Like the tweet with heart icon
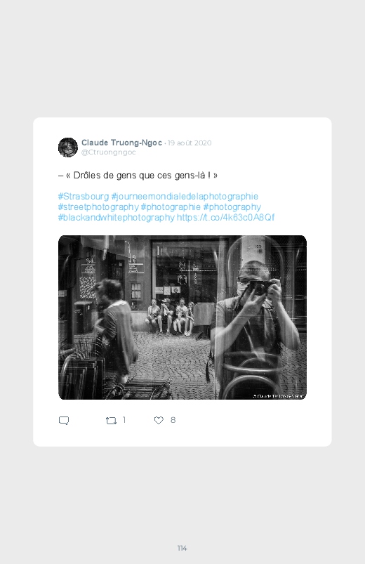The image size is (365, 564). click(159, 420)
